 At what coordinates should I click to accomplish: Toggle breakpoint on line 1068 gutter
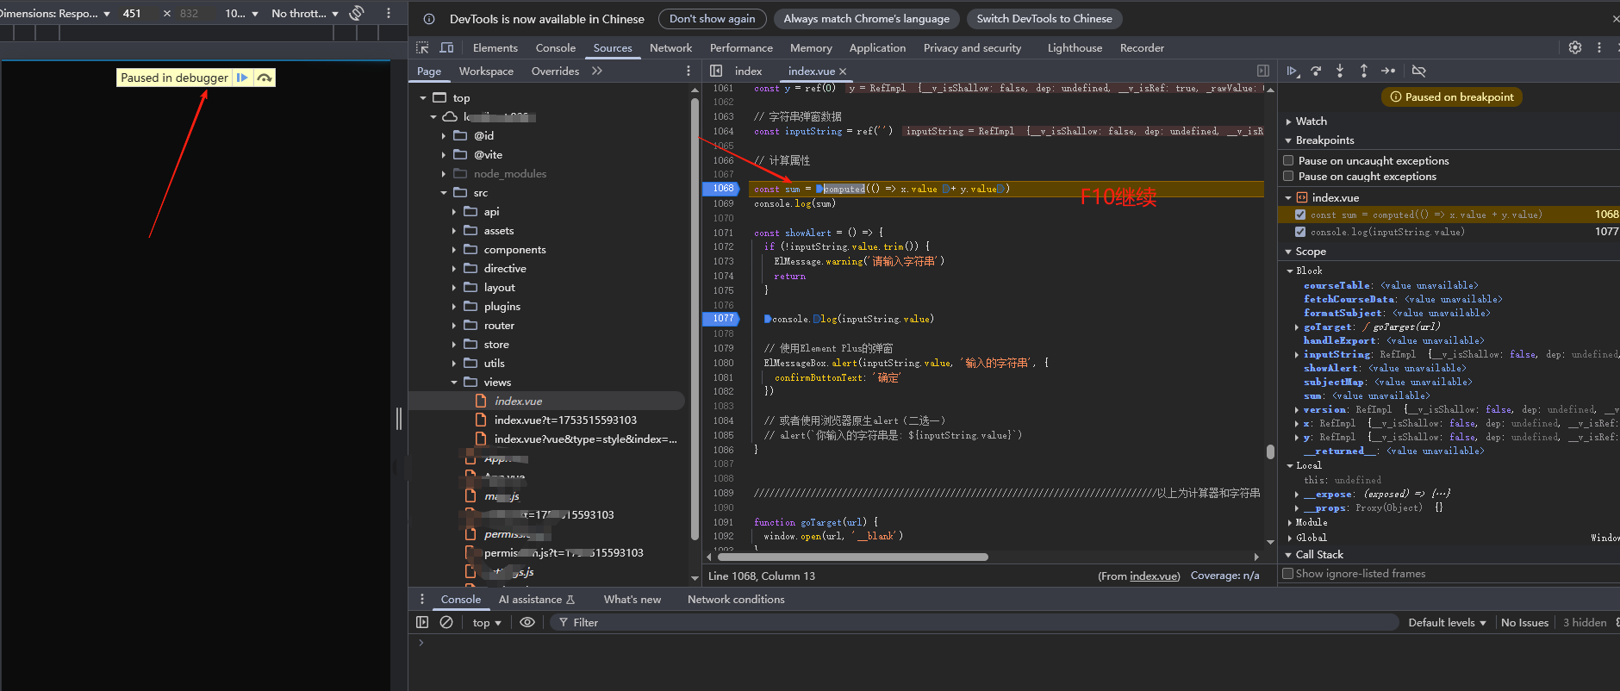point(721,189)
